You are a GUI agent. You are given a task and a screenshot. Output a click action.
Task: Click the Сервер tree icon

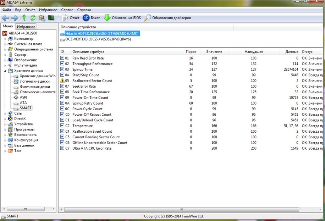(x=10, y=55)
